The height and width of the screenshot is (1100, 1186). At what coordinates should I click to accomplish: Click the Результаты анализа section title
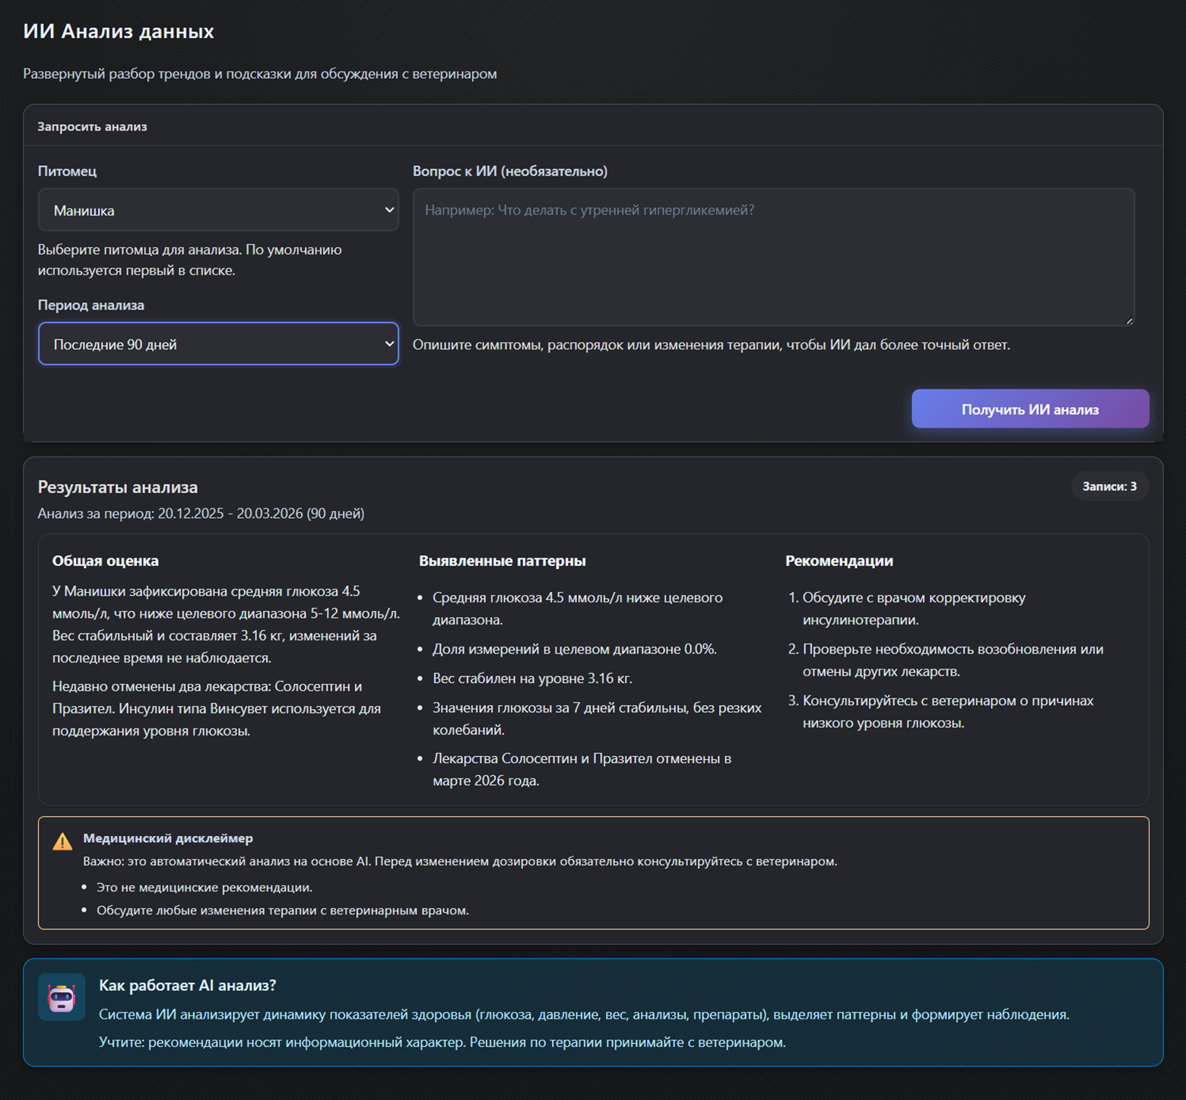tap(118, 488)
